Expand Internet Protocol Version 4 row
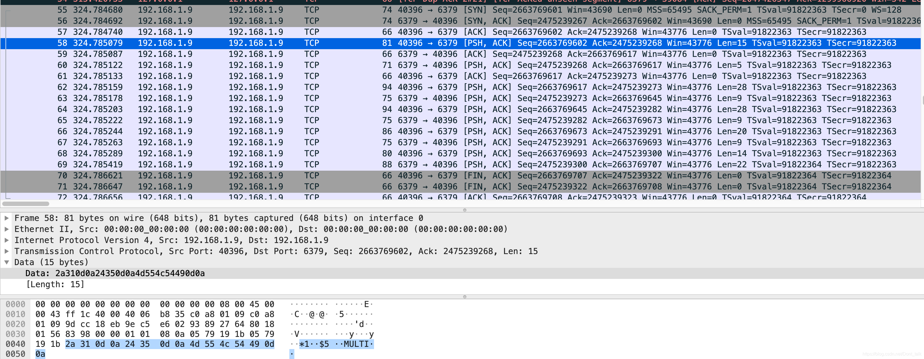The width and height of the screenshot is (924, 359). 6,240
